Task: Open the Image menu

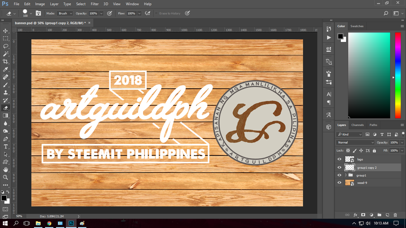Action: (40, 4)
